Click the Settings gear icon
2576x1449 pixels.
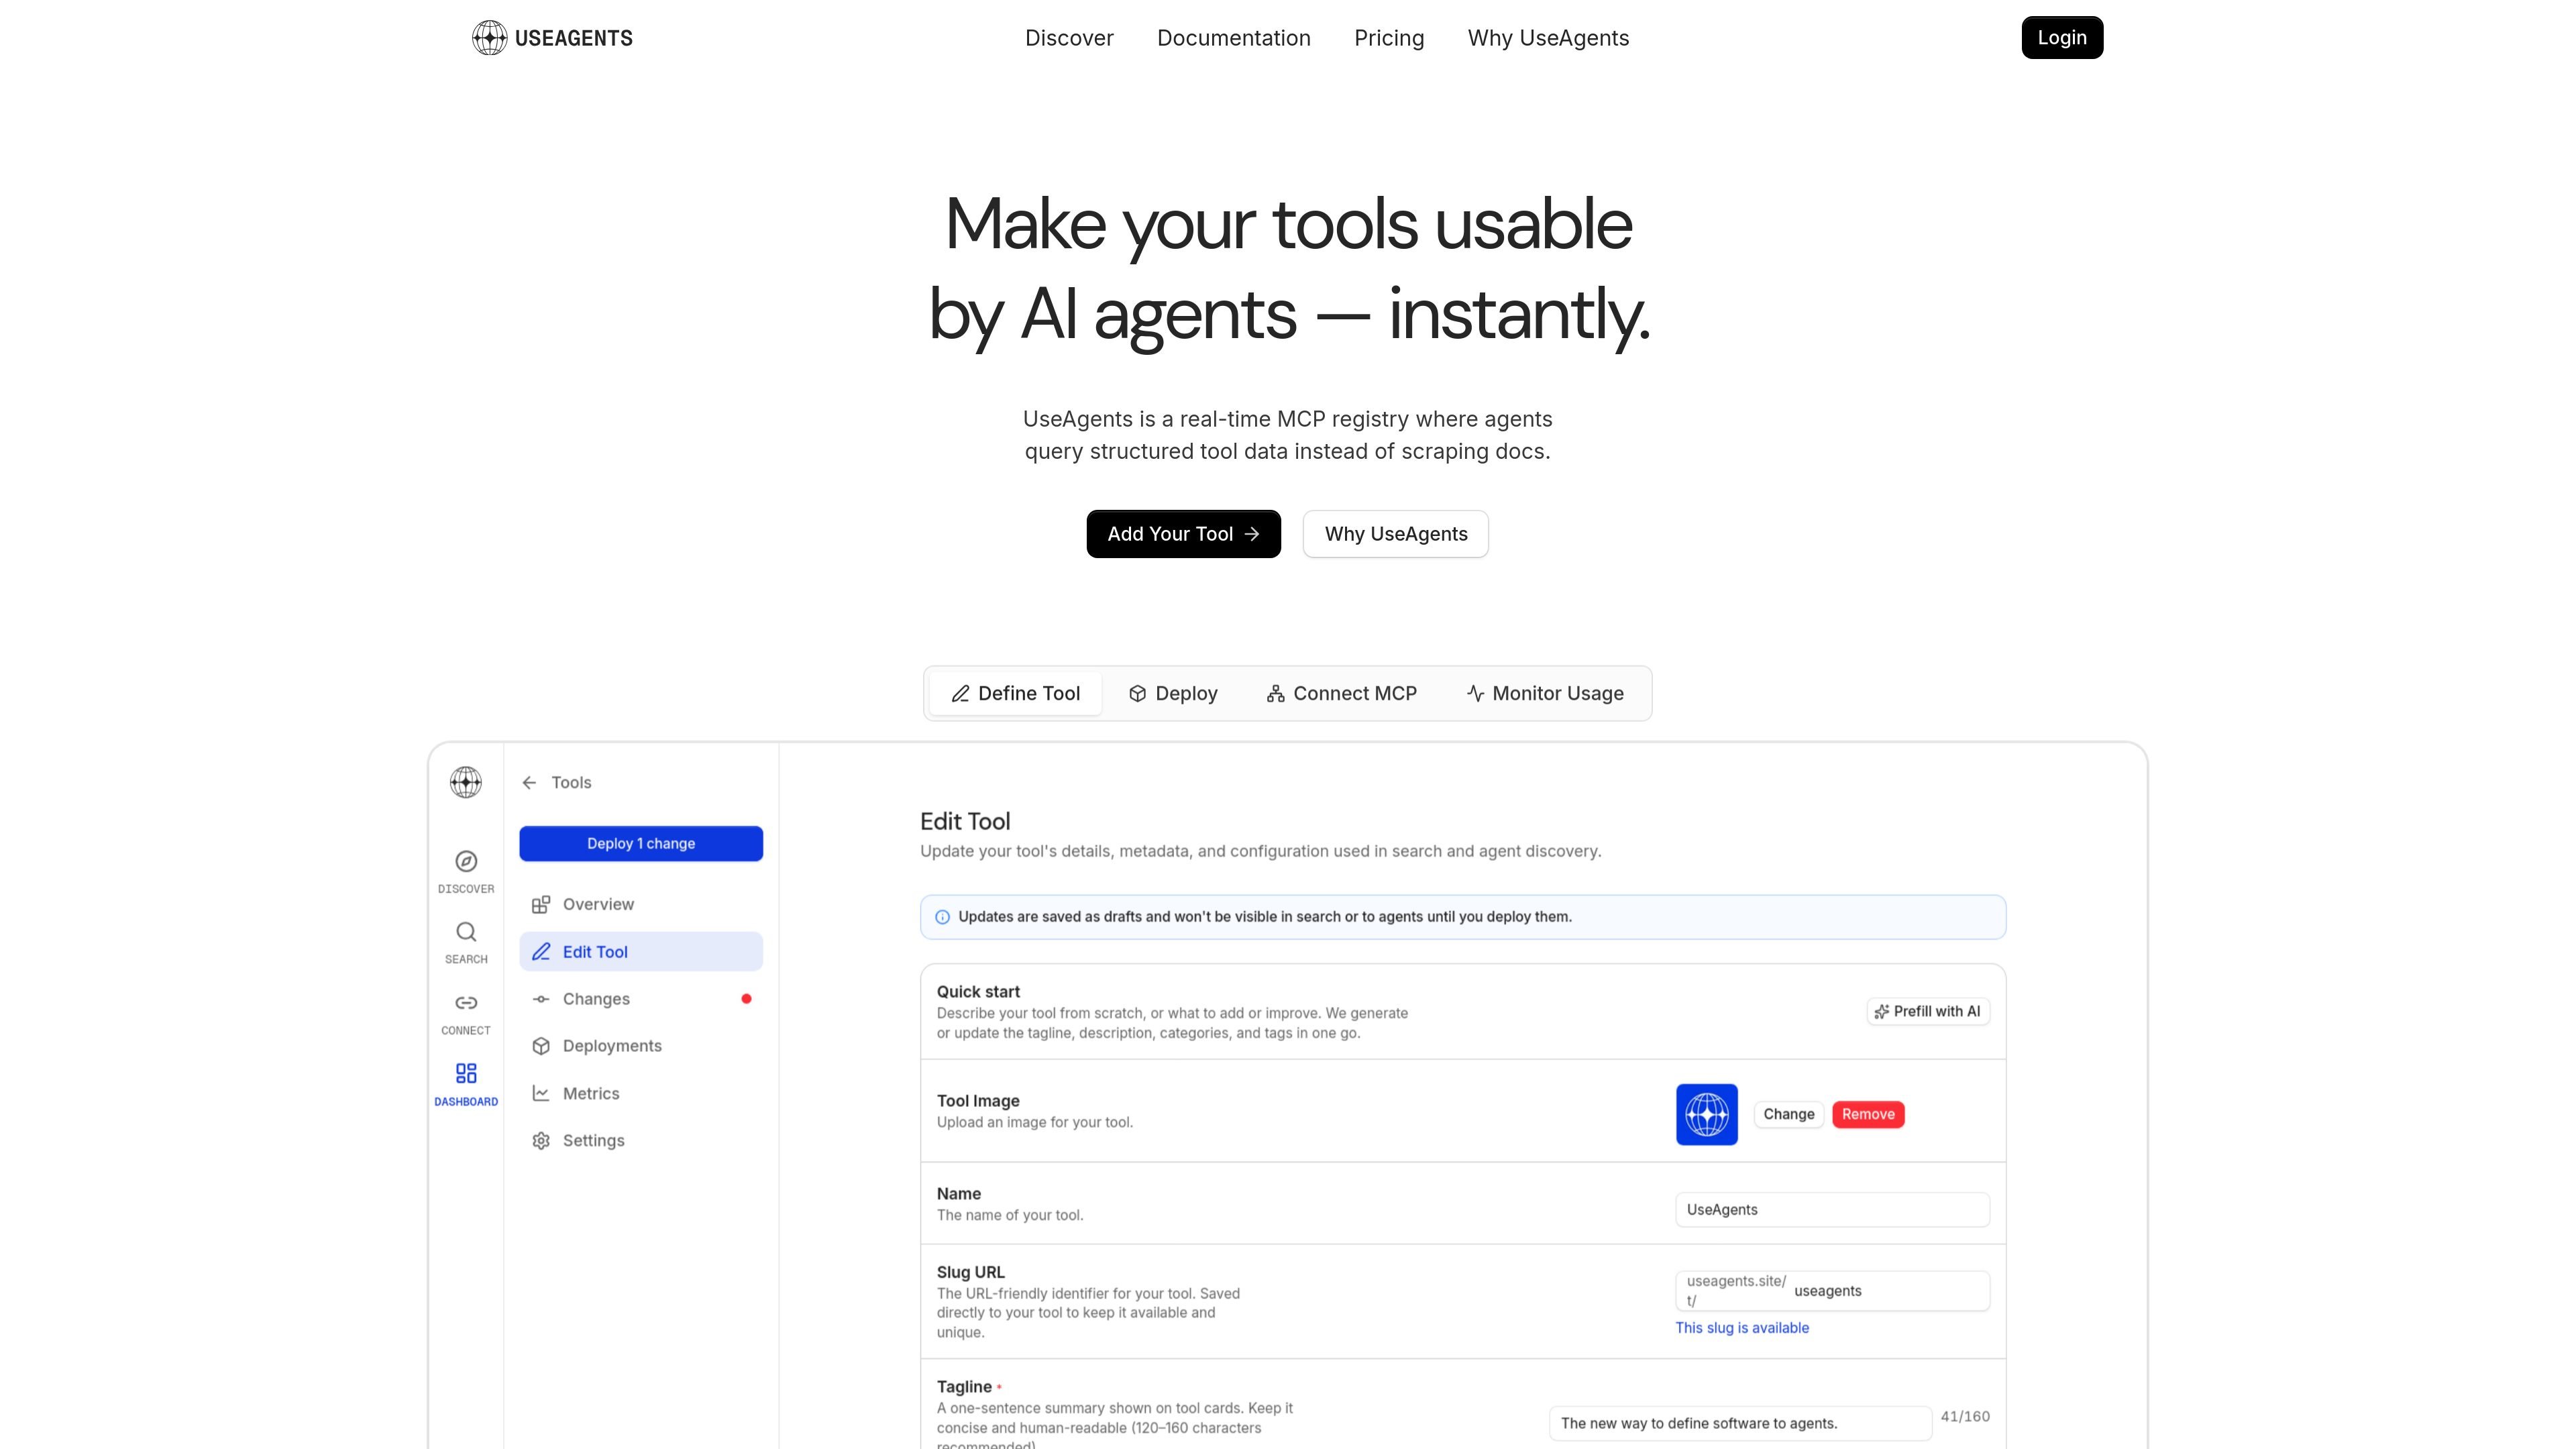tap(541, 1141)
